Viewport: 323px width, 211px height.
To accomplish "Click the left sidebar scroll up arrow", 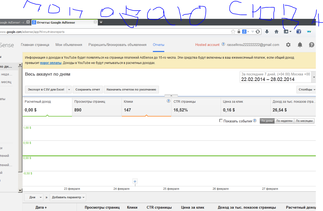I will (20, 64).
